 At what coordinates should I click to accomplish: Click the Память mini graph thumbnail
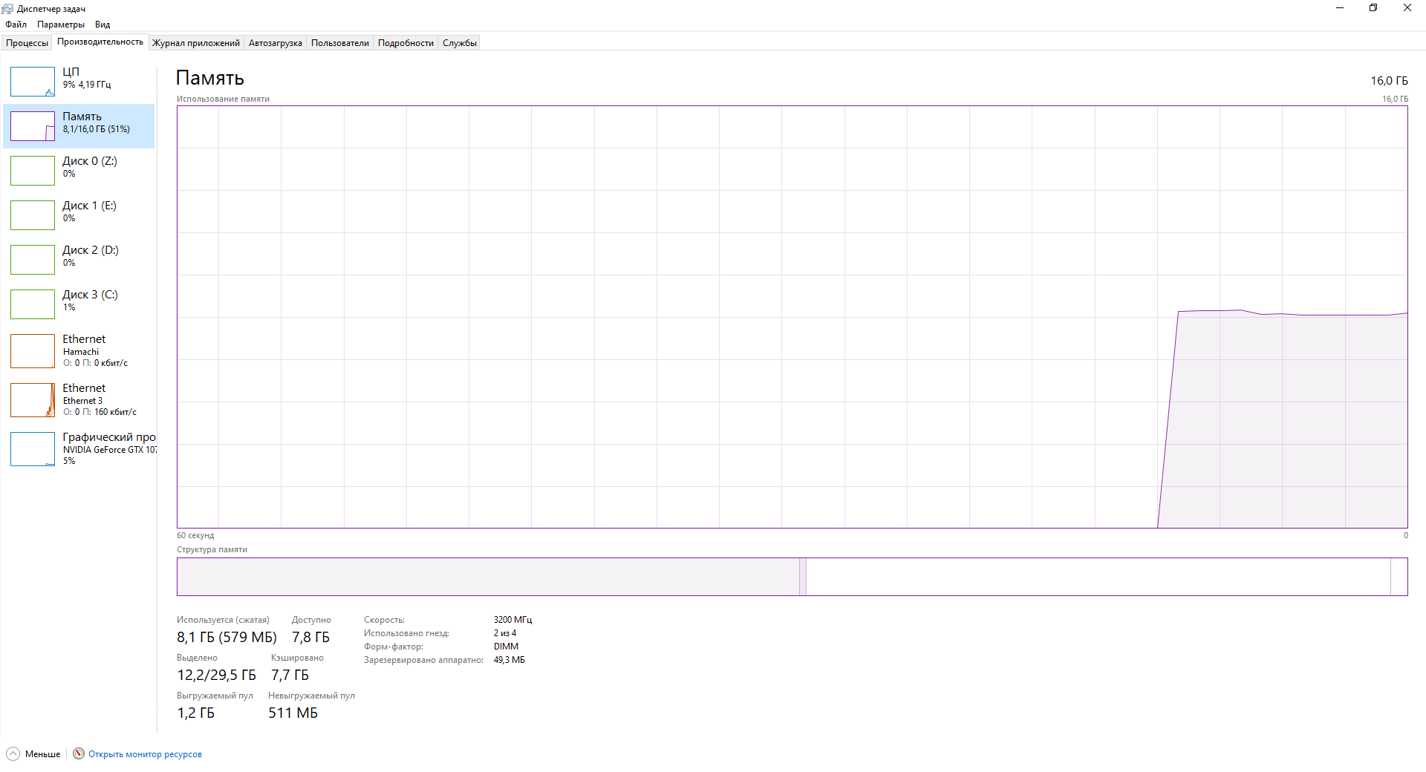click(x=33, y=126)
